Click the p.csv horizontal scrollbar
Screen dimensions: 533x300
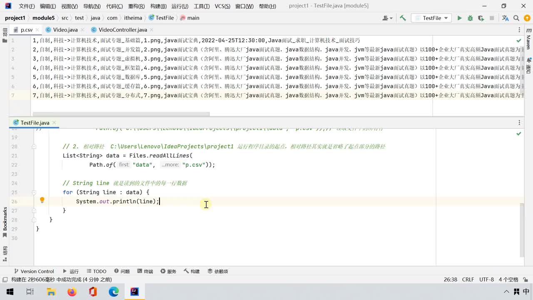click(x=121, y=114)
